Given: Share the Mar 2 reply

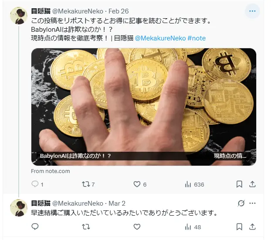Looking at the screenshot, I should [252, 227].
